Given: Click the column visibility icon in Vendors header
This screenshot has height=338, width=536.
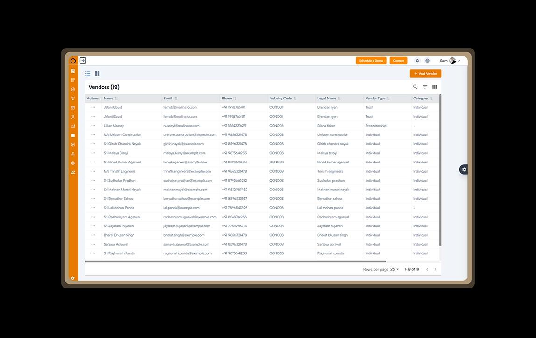Looking at the screenshot, I should (434, 87).
